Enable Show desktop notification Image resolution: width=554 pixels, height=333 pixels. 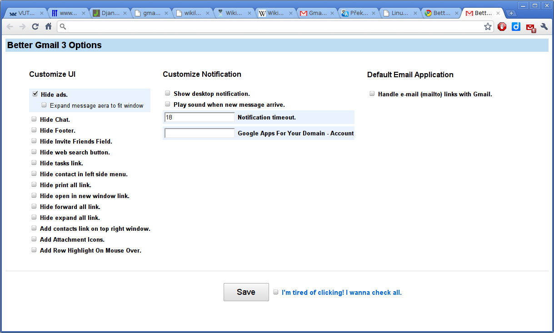pyautogui.click(x=168, y=93)
